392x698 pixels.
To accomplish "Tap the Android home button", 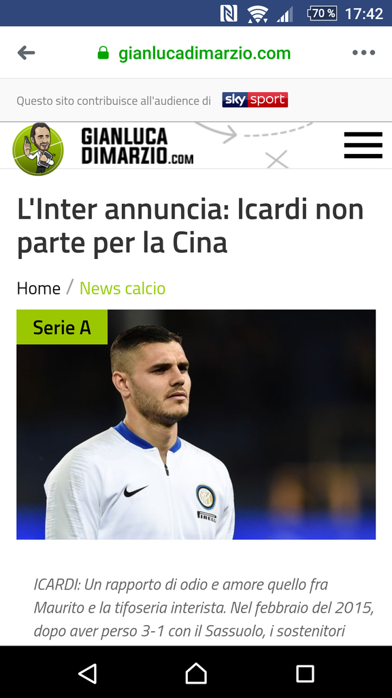I will (196, 673).
